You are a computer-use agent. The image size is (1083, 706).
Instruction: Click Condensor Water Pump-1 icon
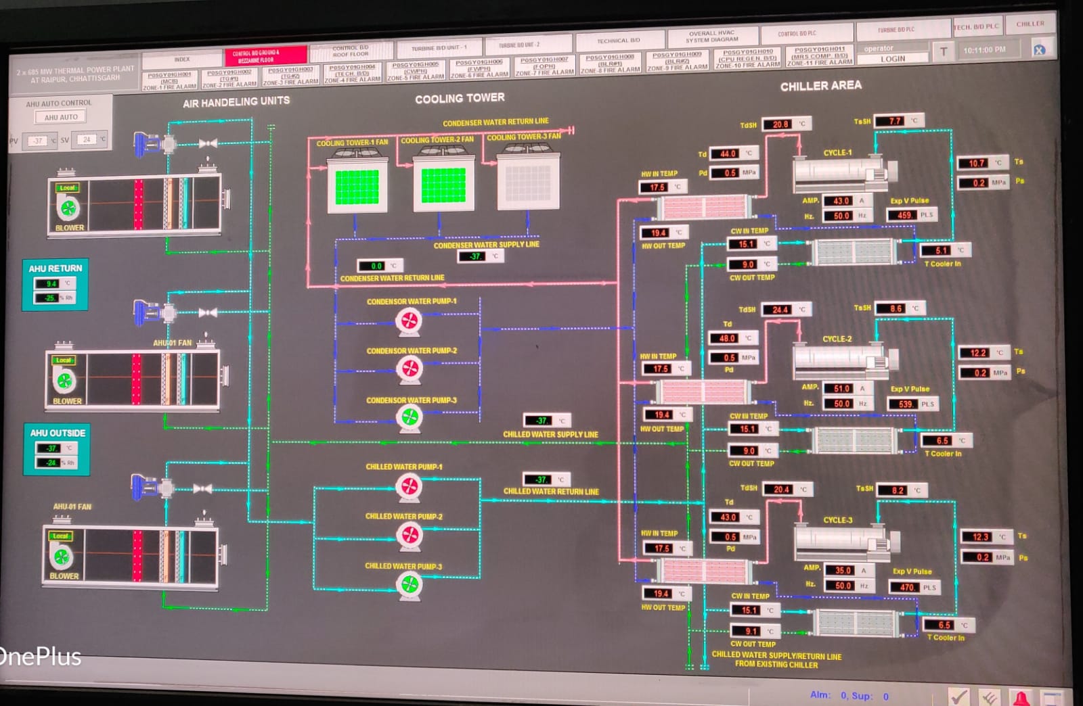[409, 320]
